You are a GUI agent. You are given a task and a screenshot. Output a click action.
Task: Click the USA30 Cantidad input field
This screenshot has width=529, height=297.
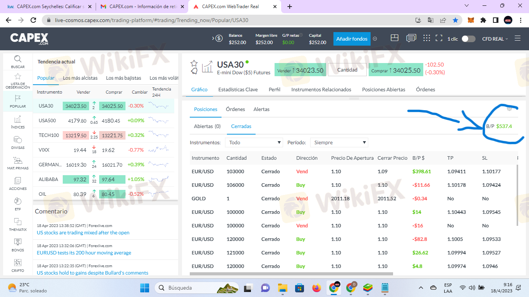[x=347, y=70]
